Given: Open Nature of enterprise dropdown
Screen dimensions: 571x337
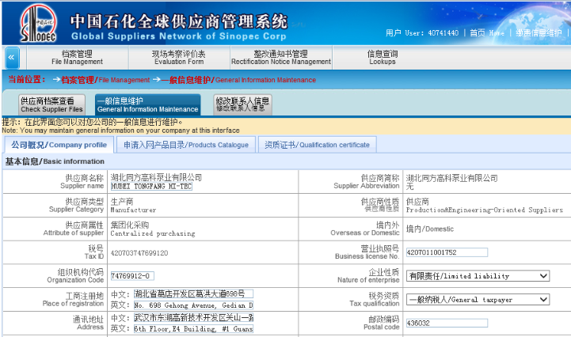Looking at the screenshot, I should 477,276.
